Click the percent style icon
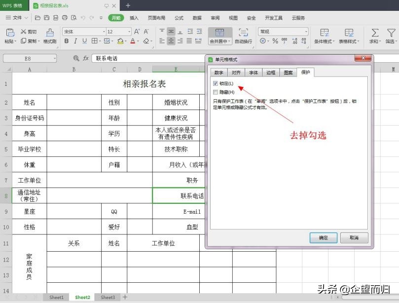Image resolution: width=399 pixels, height=303 pixels. tap(275, 41)
